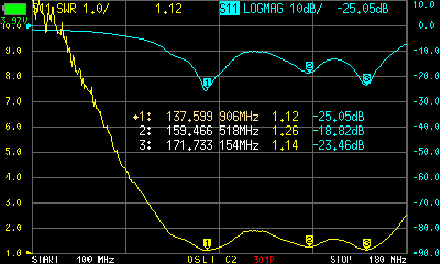Select marker 1 on the cyan LOGMAG trace

tap(207, 83)
